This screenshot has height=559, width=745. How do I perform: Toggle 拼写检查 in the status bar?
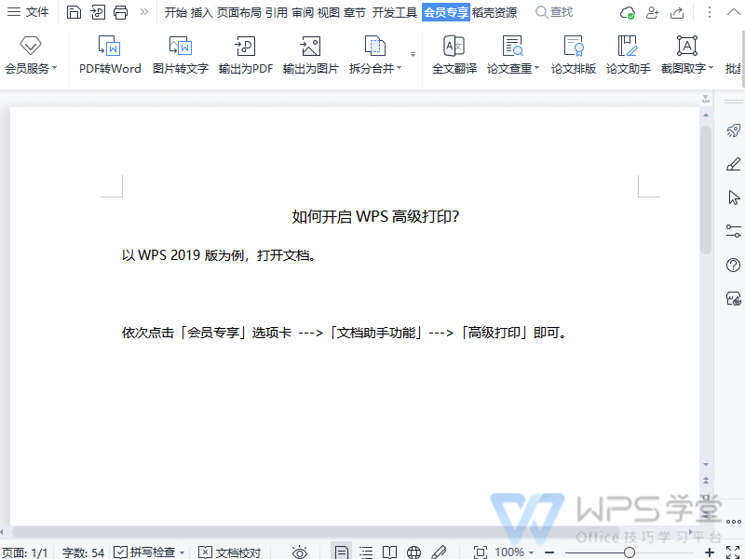coord(149,552)
